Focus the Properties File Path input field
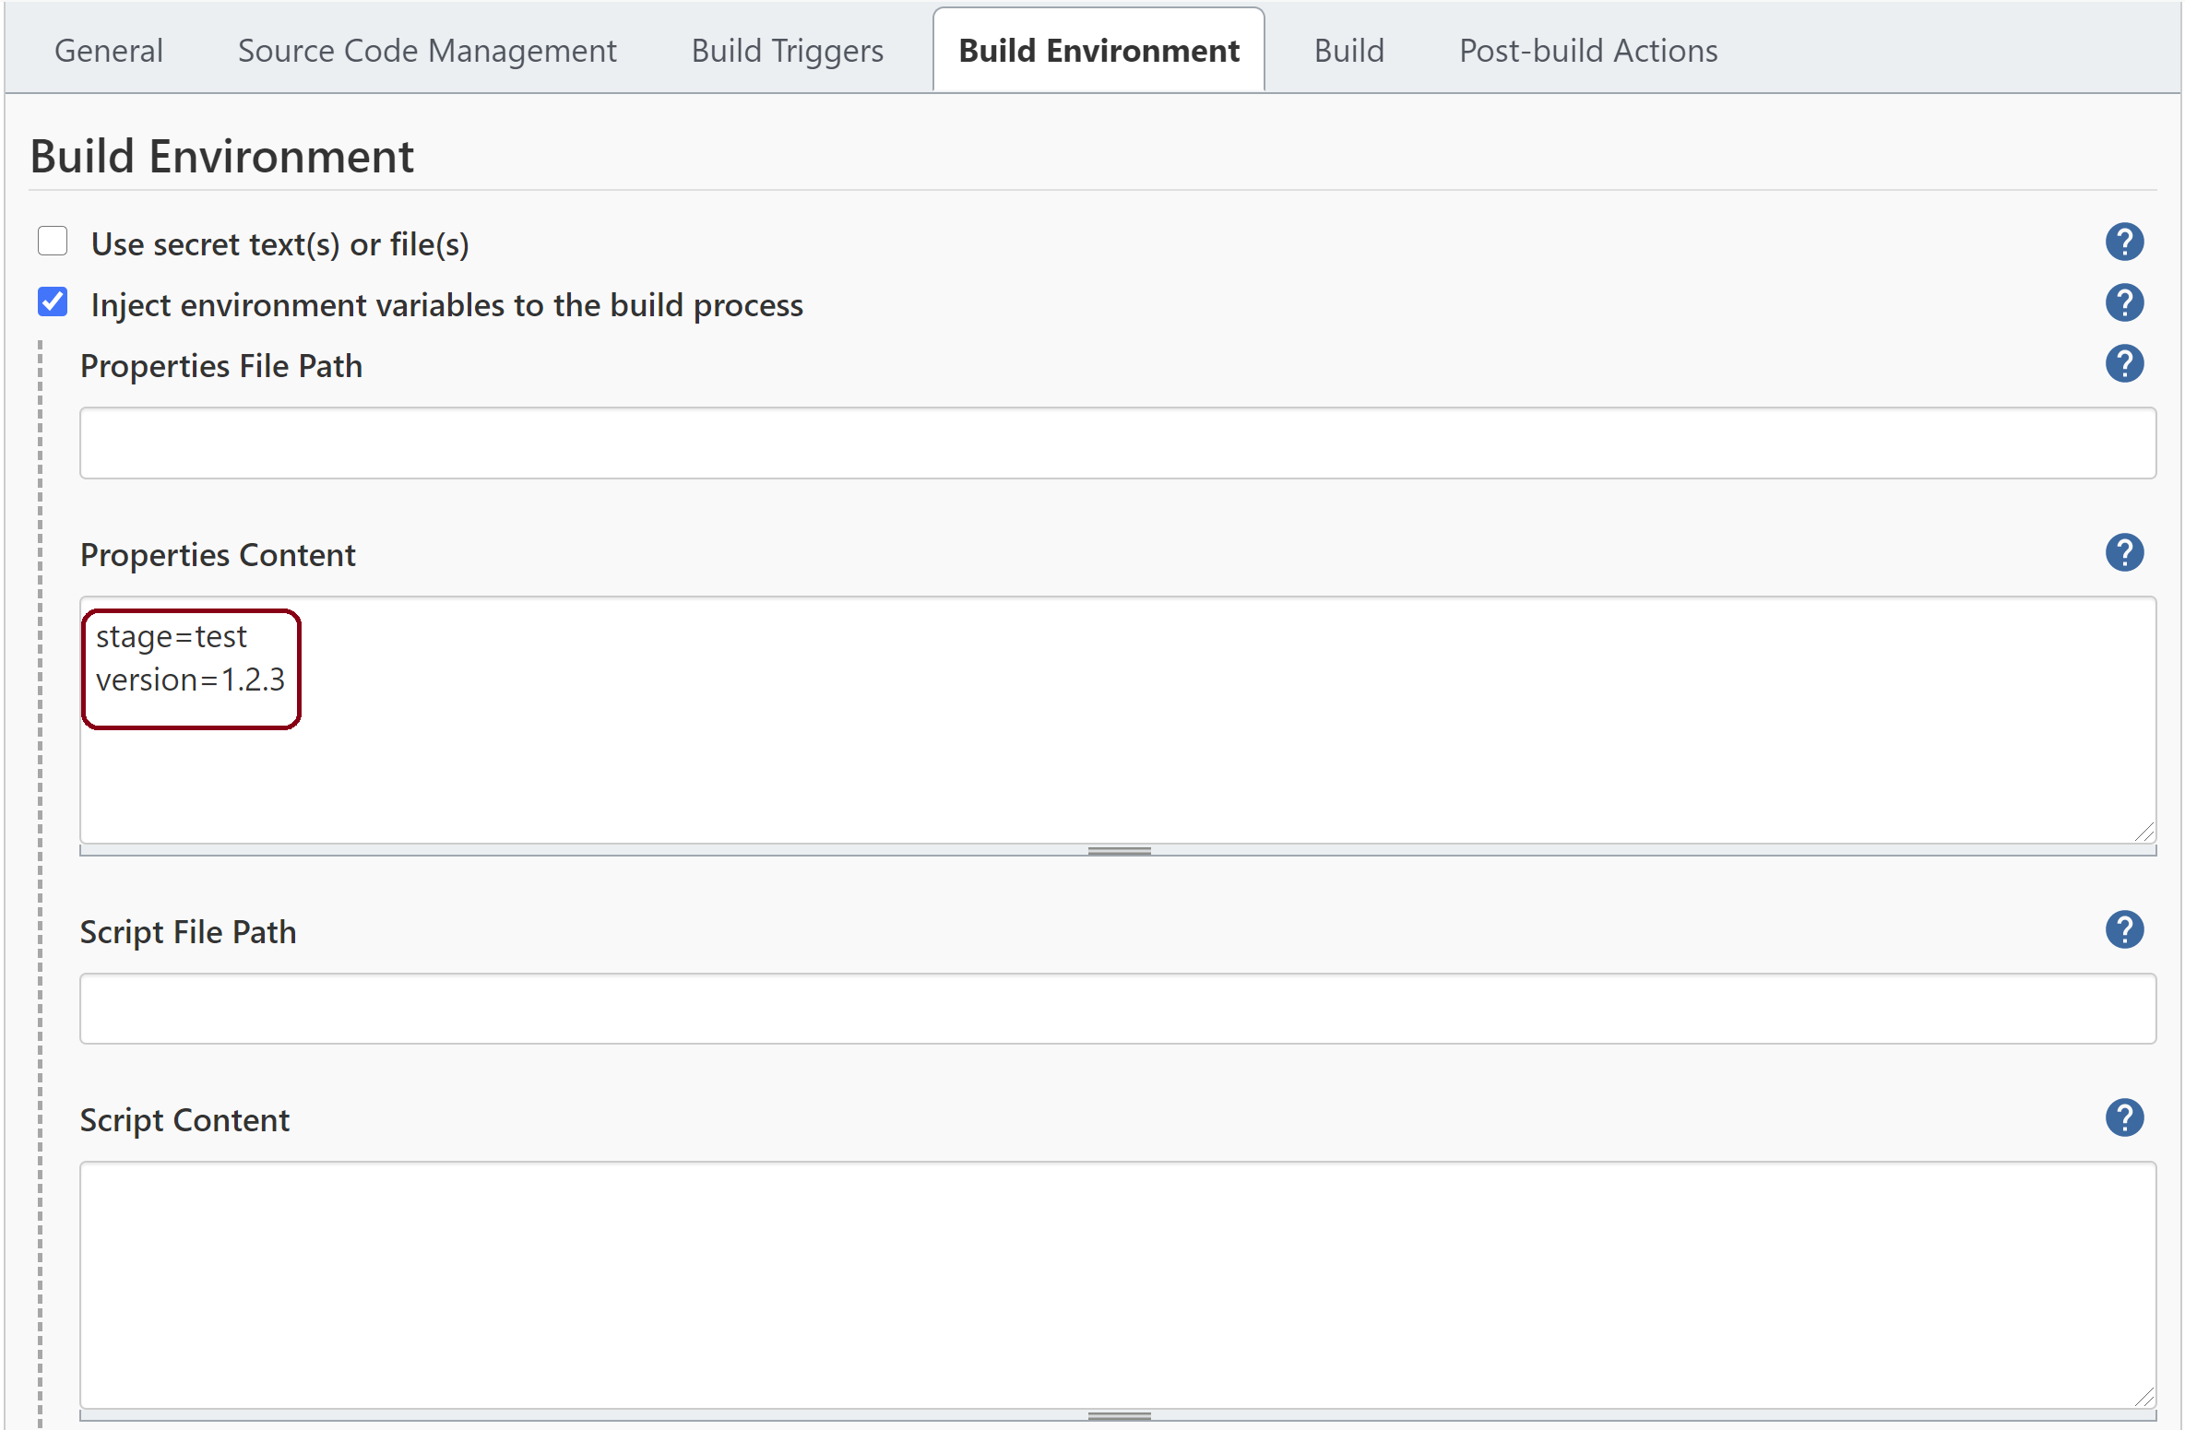The height and width of the screenshot is (1430, 2185). 1118,443
